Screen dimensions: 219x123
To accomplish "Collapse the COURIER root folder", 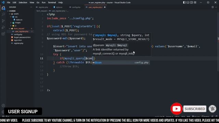I will pos(8,11).
